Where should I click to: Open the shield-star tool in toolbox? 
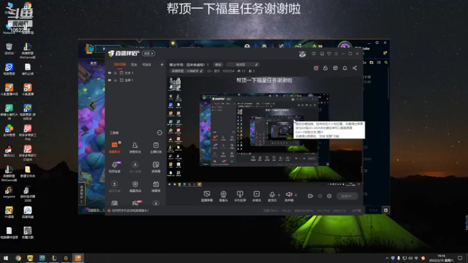coord(135,186)
